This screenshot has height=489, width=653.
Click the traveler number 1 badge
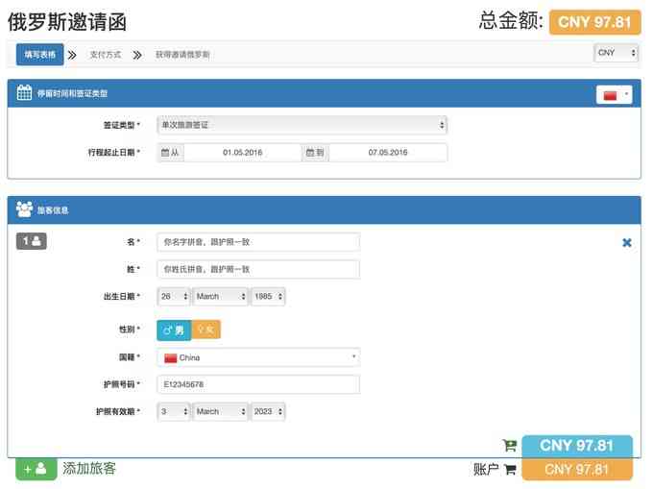(x=31, y=242)
